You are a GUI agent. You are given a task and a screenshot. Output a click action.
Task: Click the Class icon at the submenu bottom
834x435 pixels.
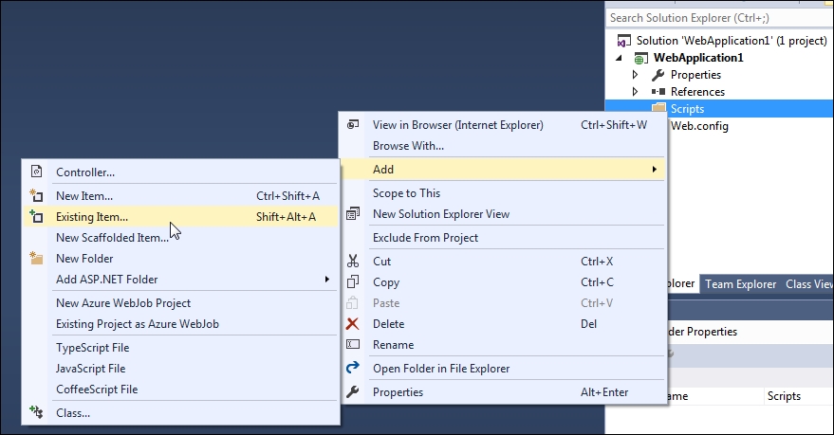[36, 411]
